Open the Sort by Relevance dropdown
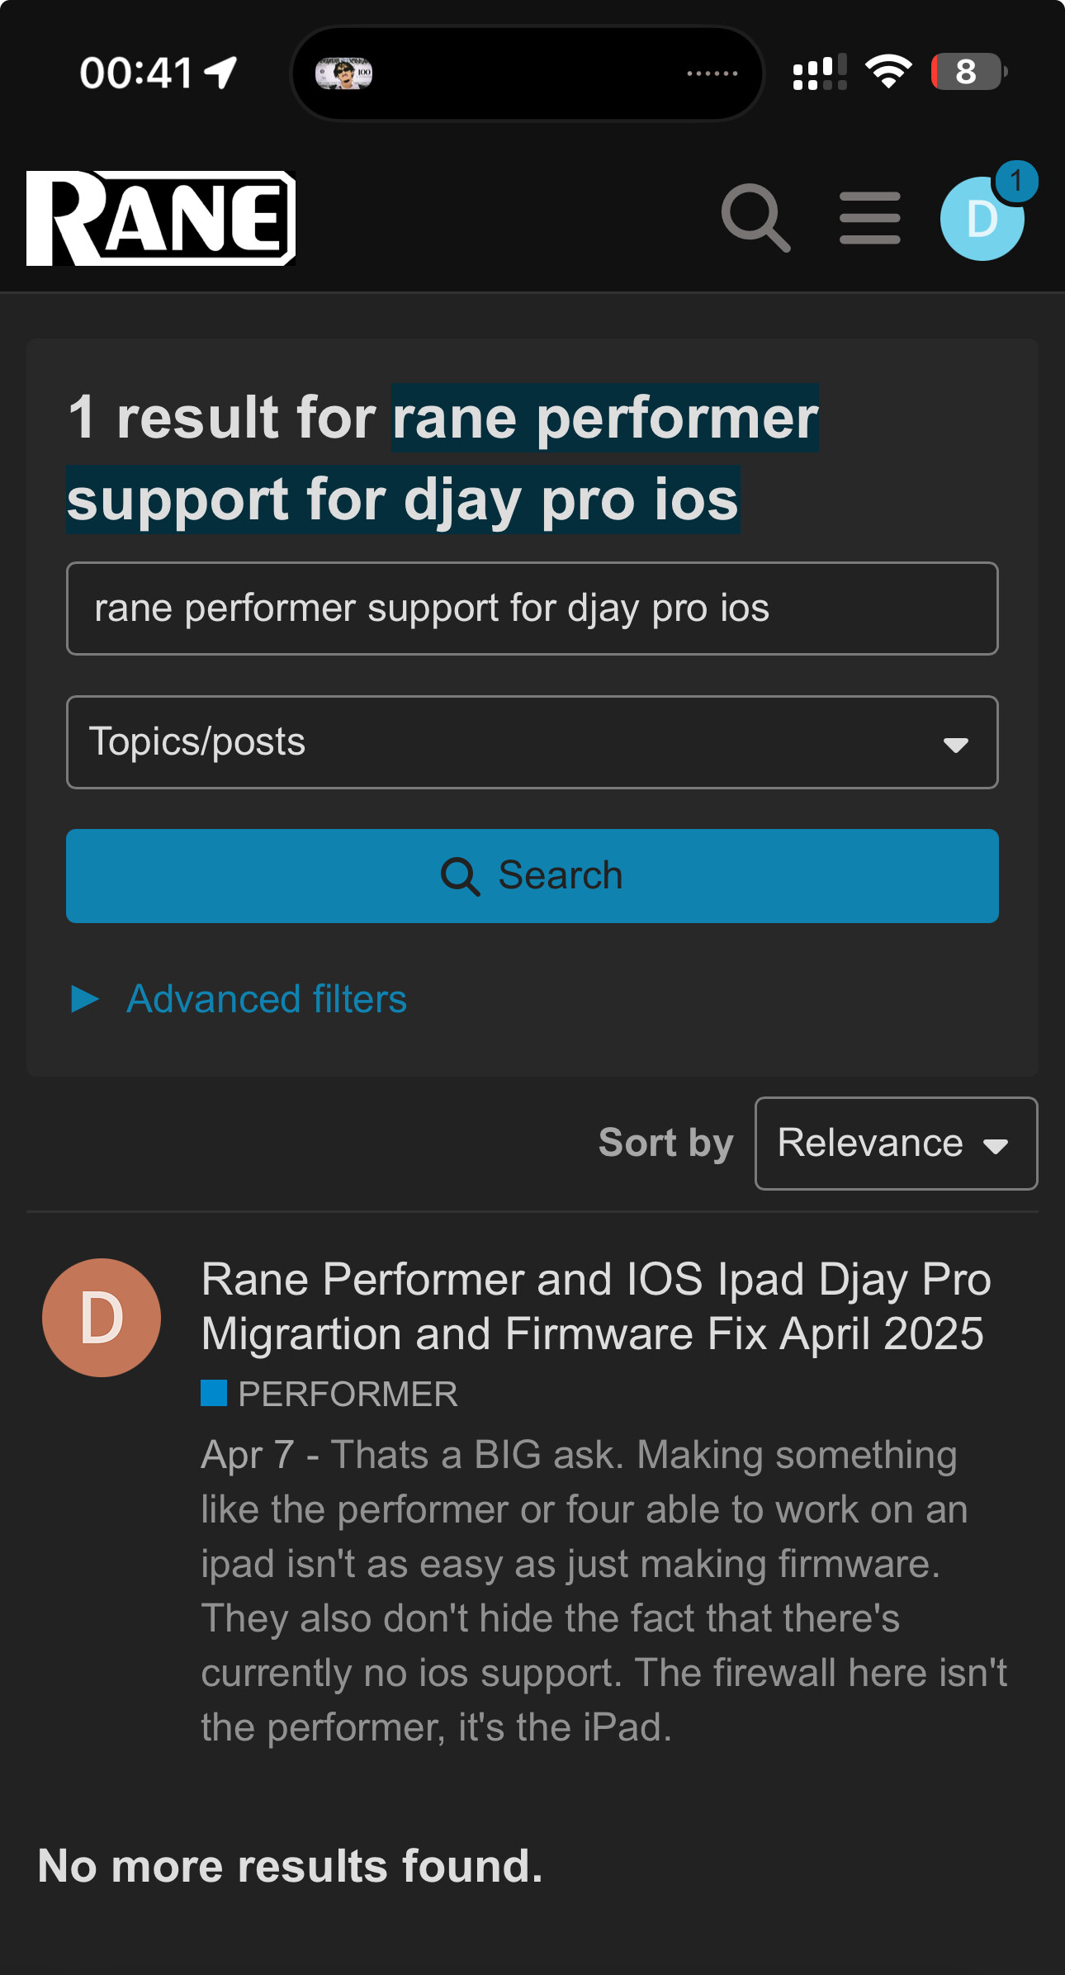 coord(895,1144)
